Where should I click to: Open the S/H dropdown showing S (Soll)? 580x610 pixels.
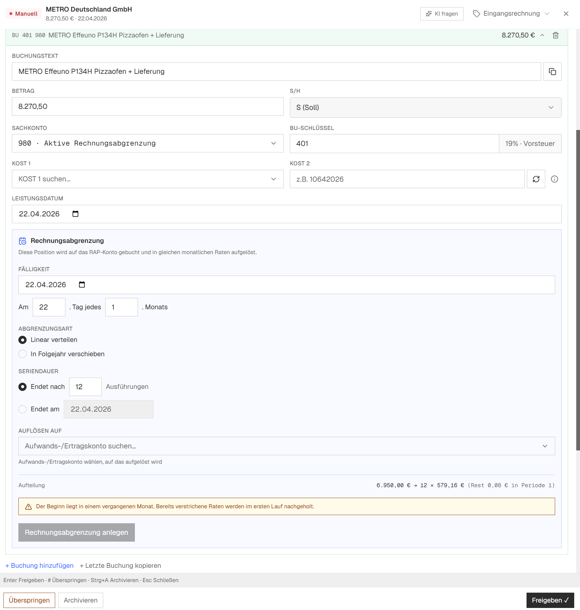coord(425,108)
